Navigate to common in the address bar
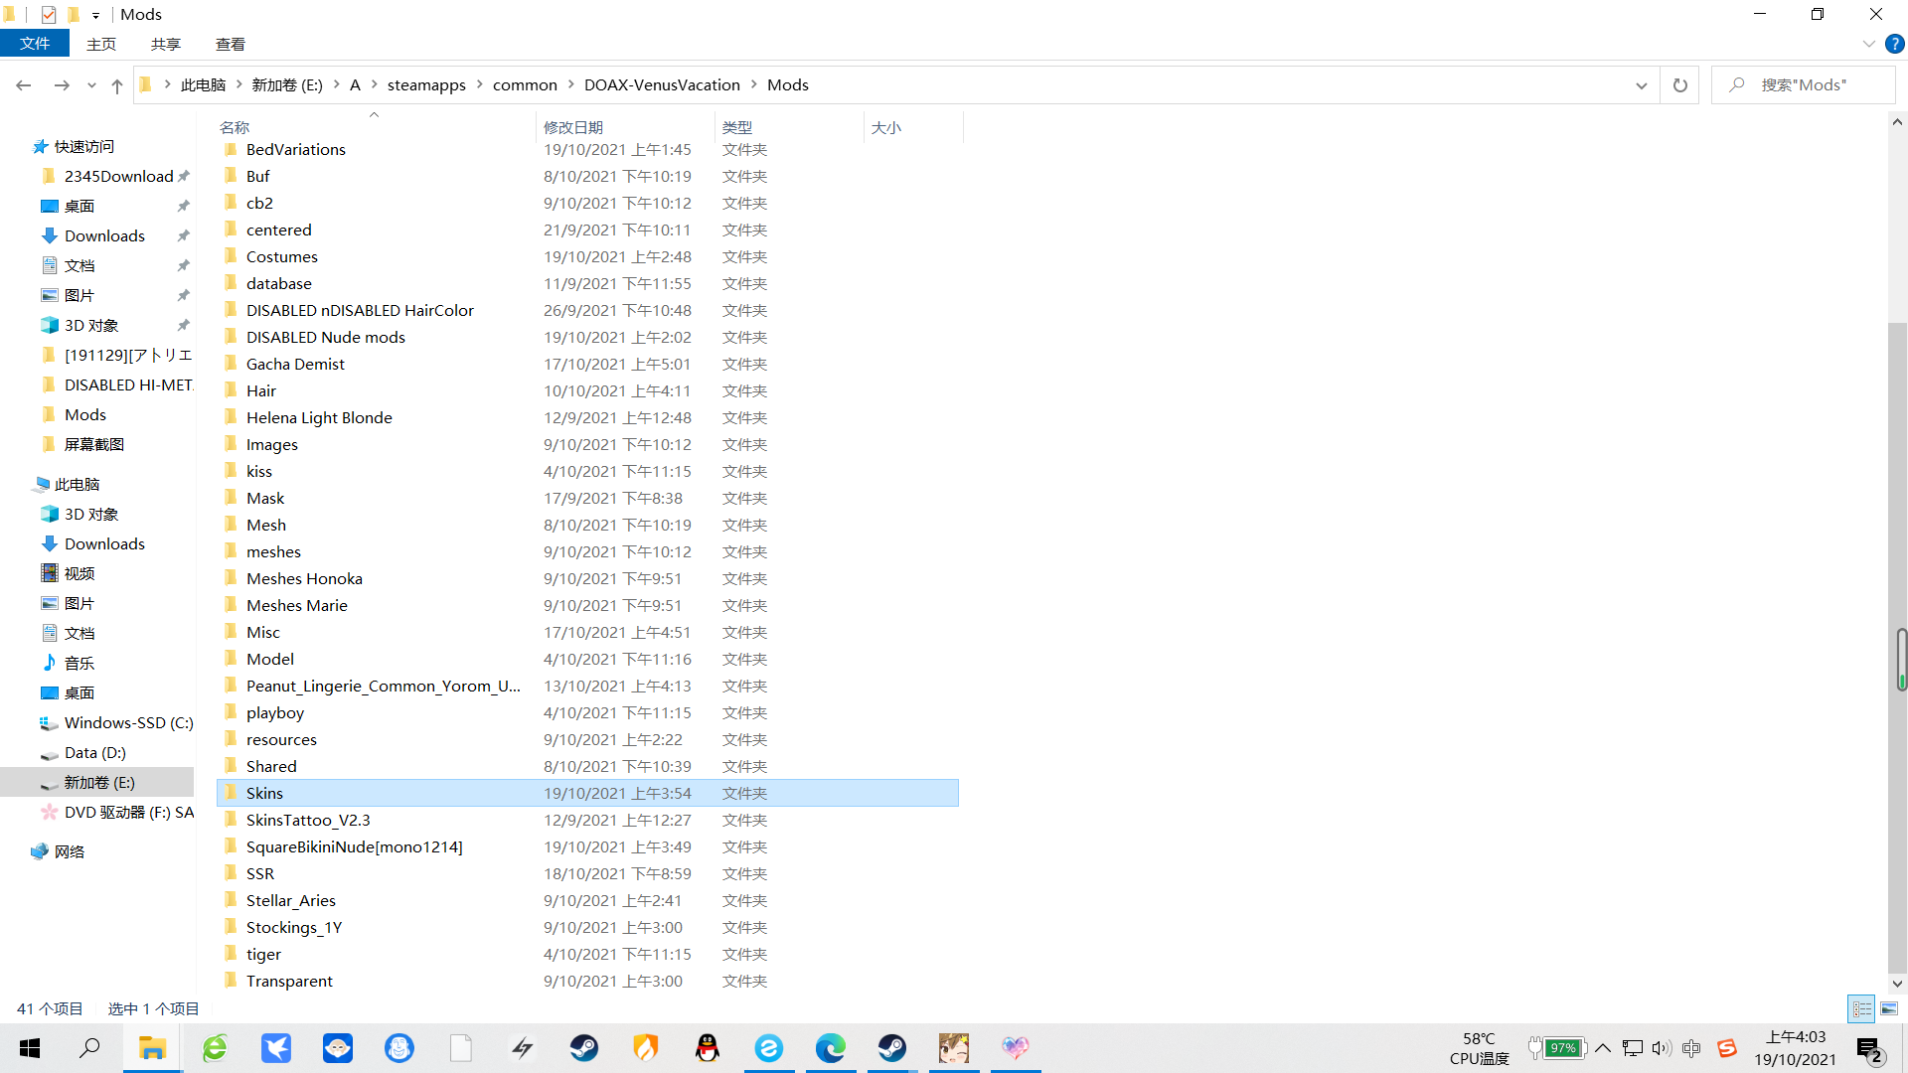 (525, 84)
